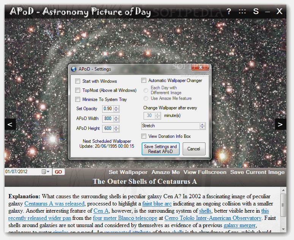Click the dotted grid icon in title bar
The height and width of the screenshot is (240, 294).
(242, 12)
